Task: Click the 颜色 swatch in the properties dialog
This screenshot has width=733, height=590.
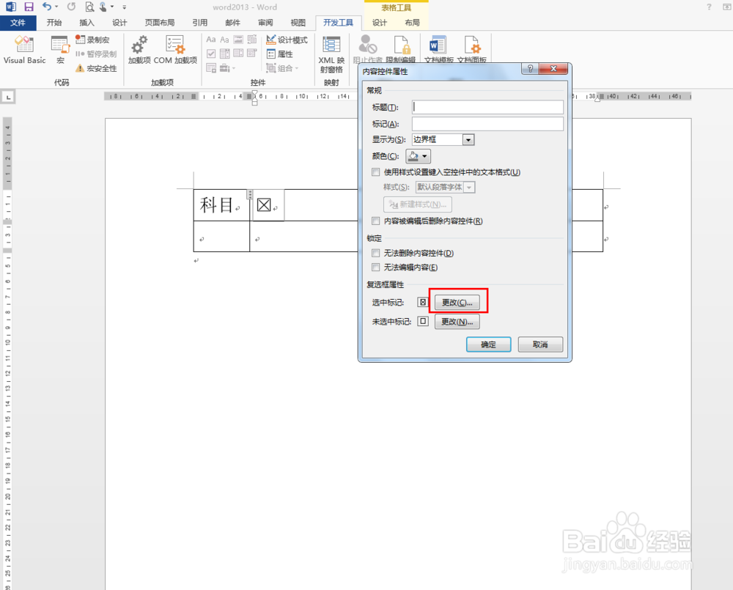Action: point(414,155)
